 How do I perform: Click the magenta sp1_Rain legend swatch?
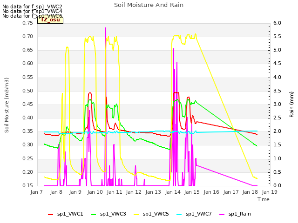(x=222, y=215)
